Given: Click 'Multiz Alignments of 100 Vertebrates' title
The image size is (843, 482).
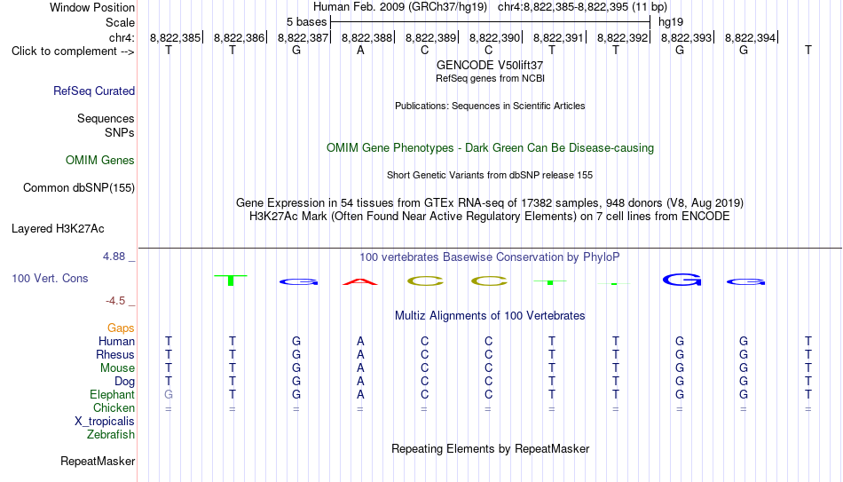Looking at the screenshot, I should pos(490,316).
